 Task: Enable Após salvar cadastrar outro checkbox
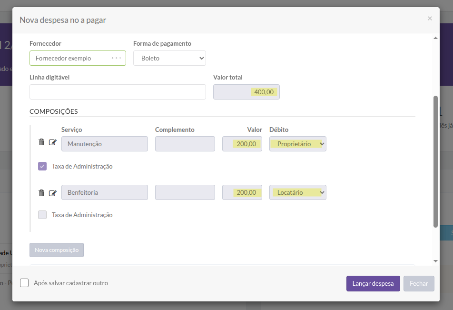pos(24,283)
